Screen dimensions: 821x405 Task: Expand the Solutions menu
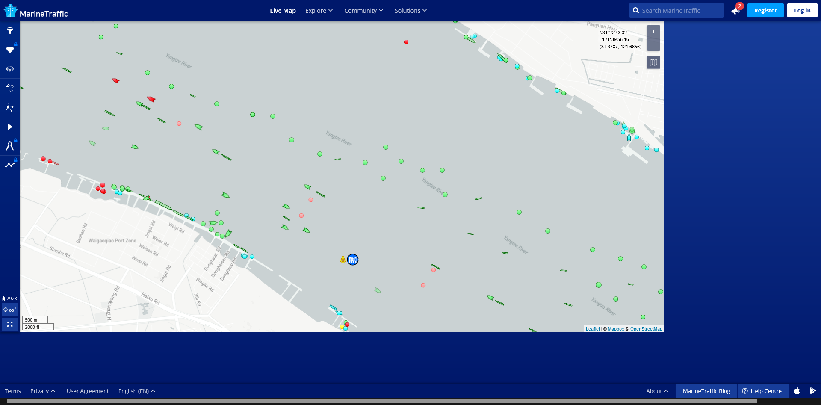[x=410, y=11]
